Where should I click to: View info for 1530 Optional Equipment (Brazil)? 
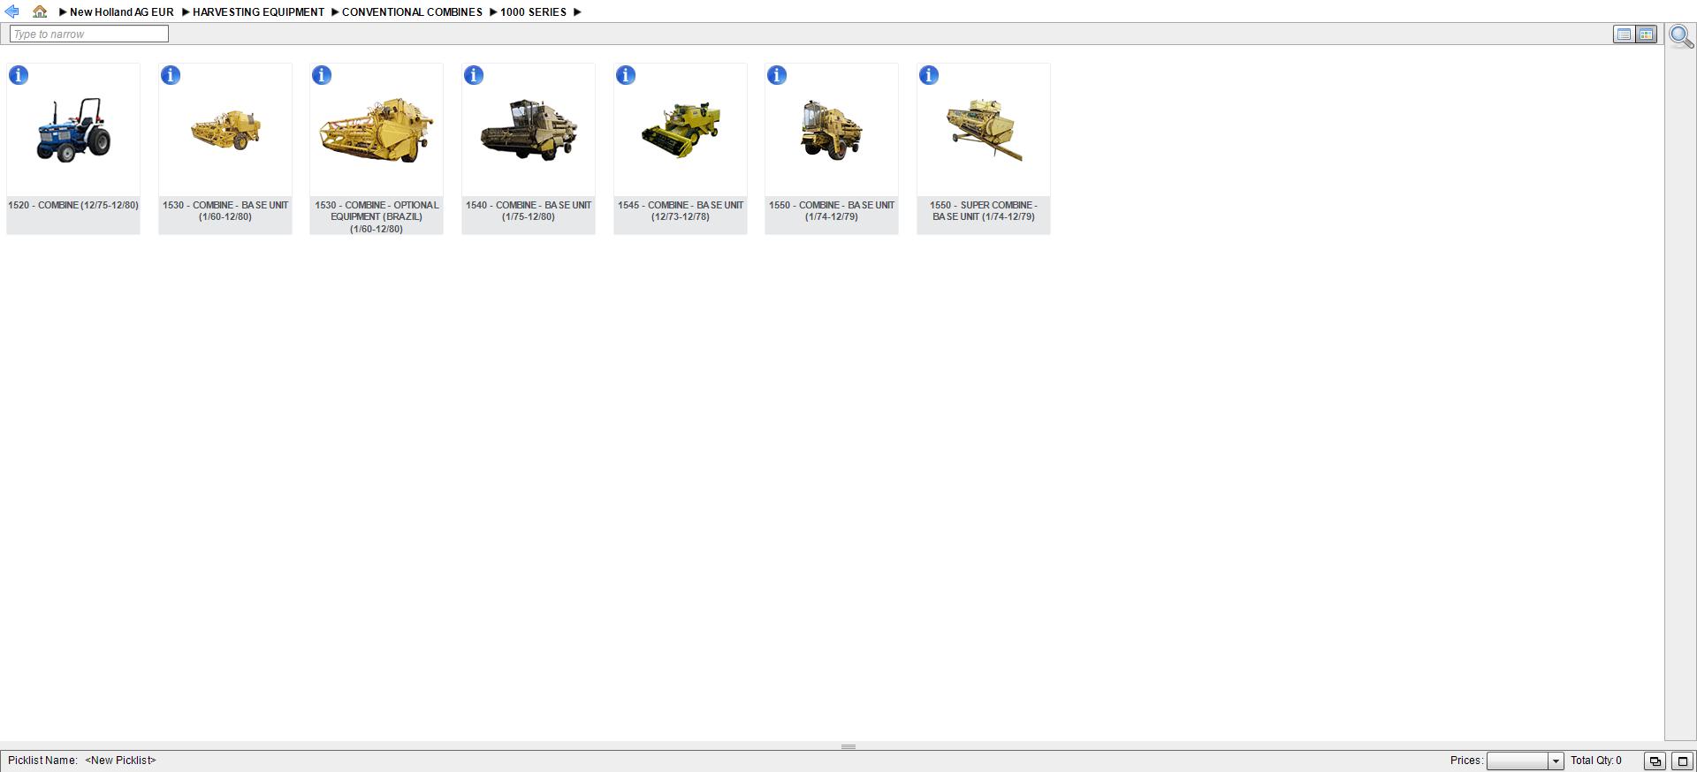[322, 75]
